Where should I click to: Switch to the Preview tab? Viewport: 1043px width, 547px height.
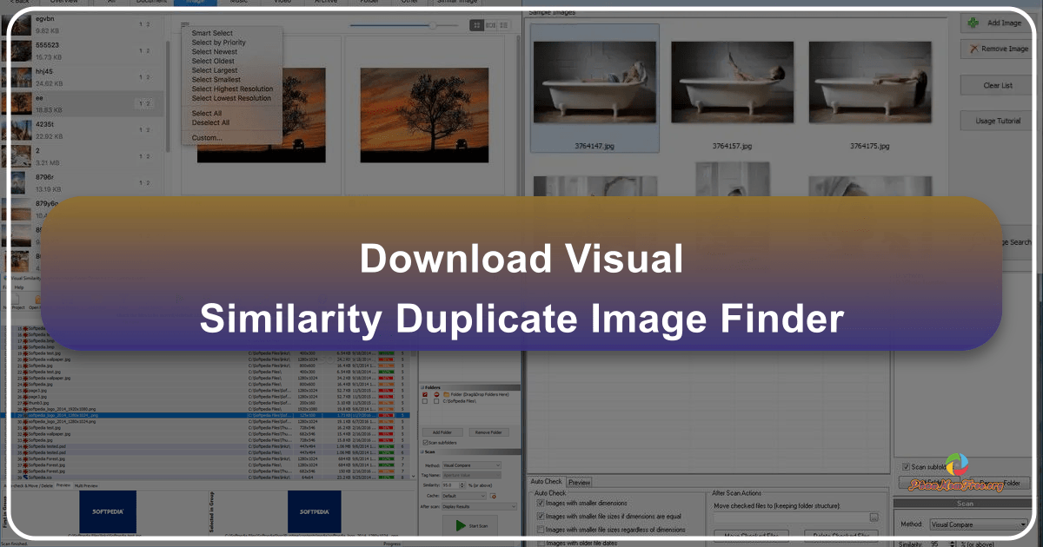(x=579, y=482)
